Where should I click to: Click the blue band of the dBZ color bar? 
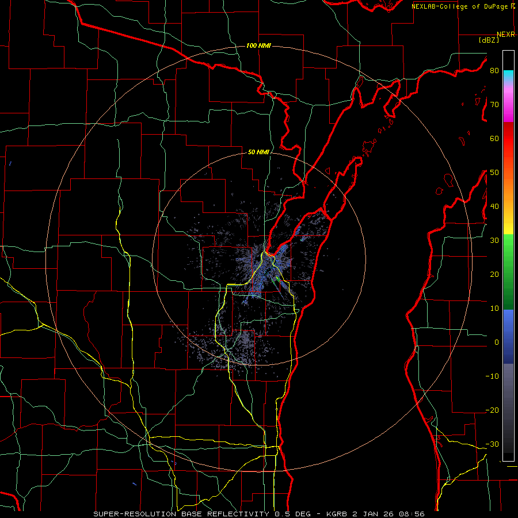(x=508, y=337)
